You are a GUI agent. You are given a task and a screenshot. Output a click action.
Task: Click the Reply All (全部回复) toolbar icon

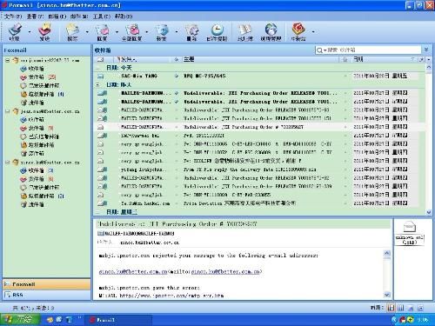(131, 31)
